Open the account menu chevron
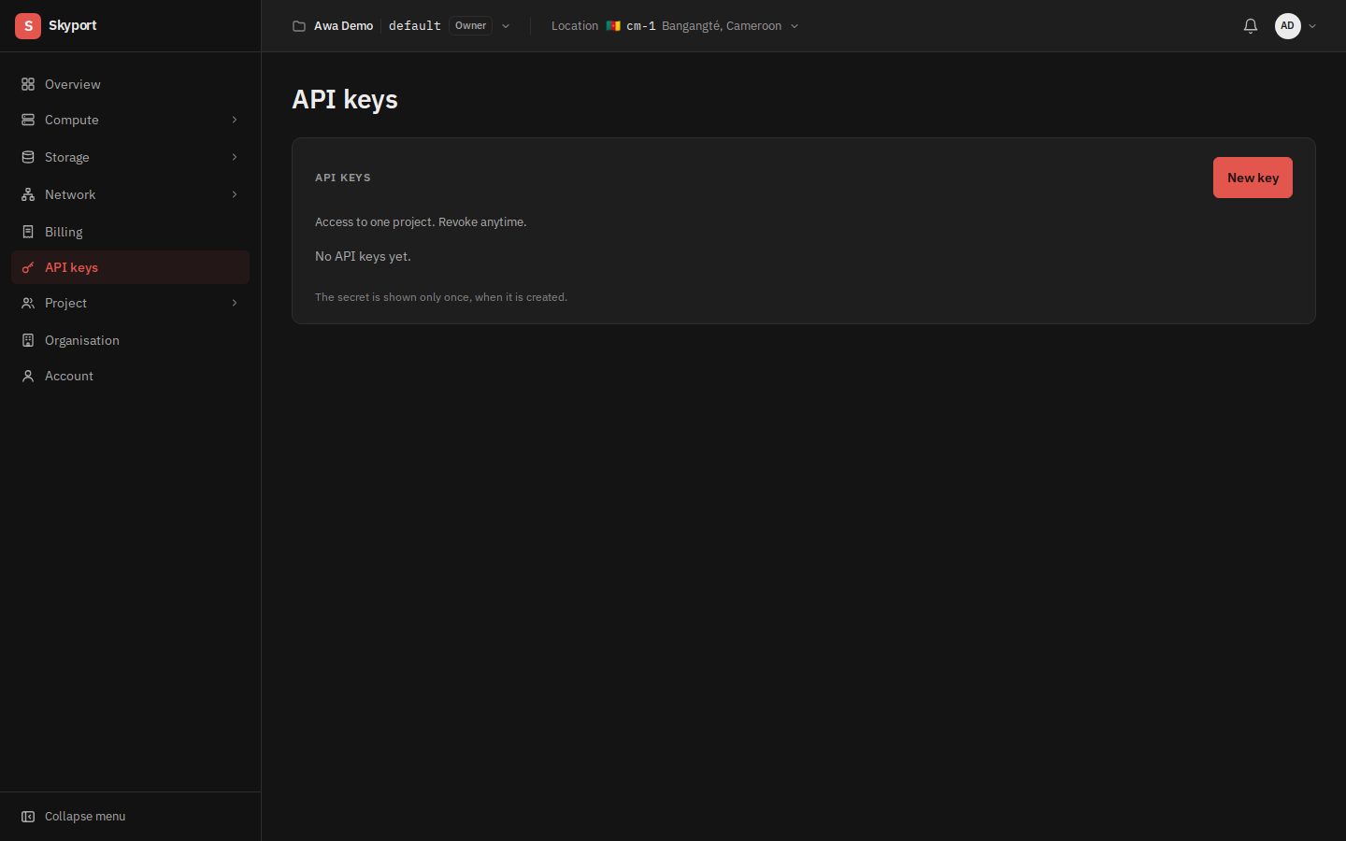Image resolution: width=1346 pixels, height=841 pixels. pyautogui.click(x=1312, y=26)
